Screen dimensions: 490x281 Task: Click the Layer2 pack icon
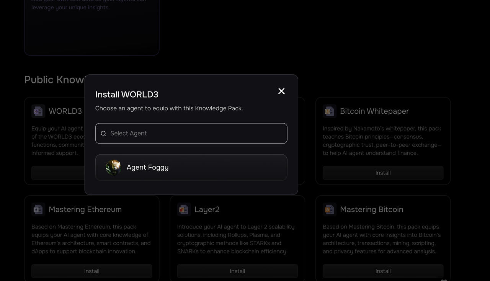click(x=184, y=210)
